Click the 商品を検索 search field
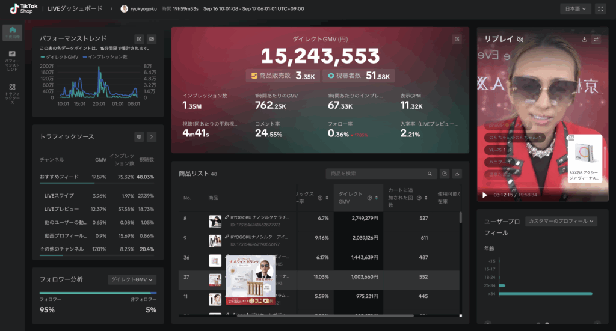The height and width of the screenshot is (331, 616). (378, 174)
